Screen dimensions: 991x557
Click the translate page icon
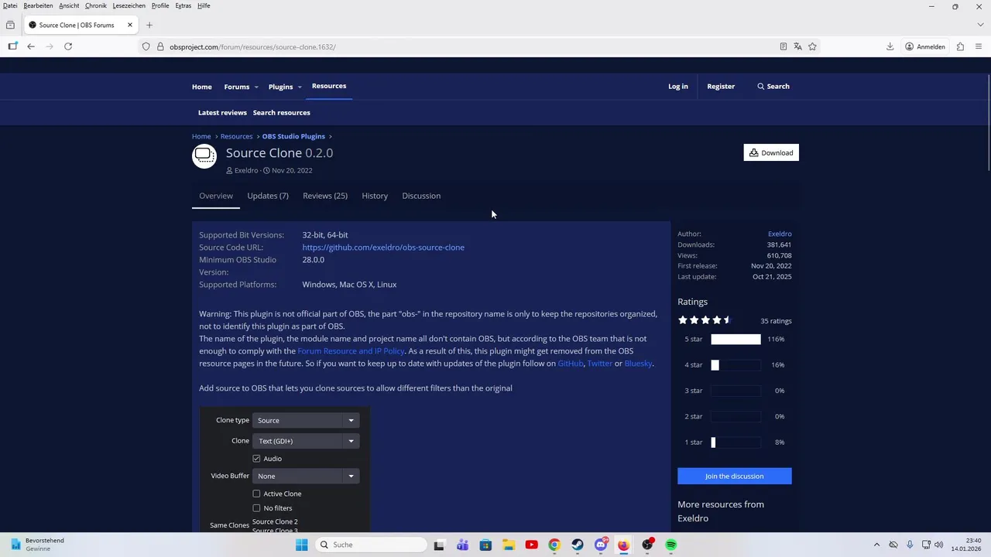[x=797, y=46]
